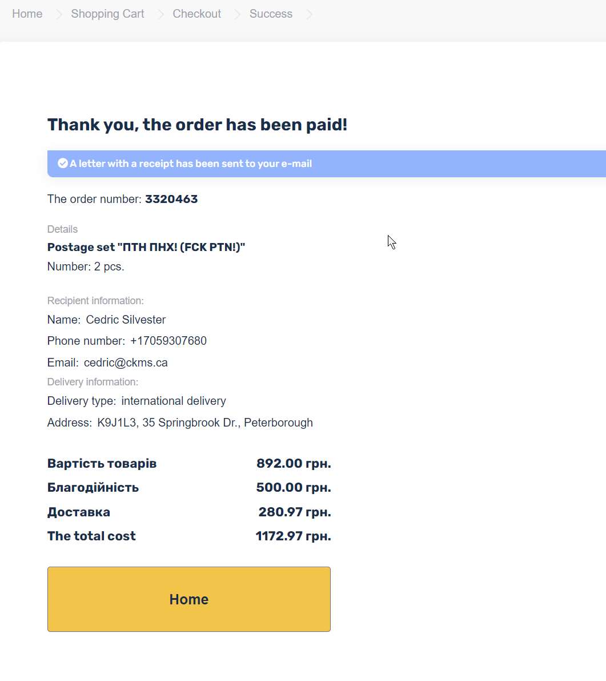Click the "Thank you" order paid heading

coord(197,125)
